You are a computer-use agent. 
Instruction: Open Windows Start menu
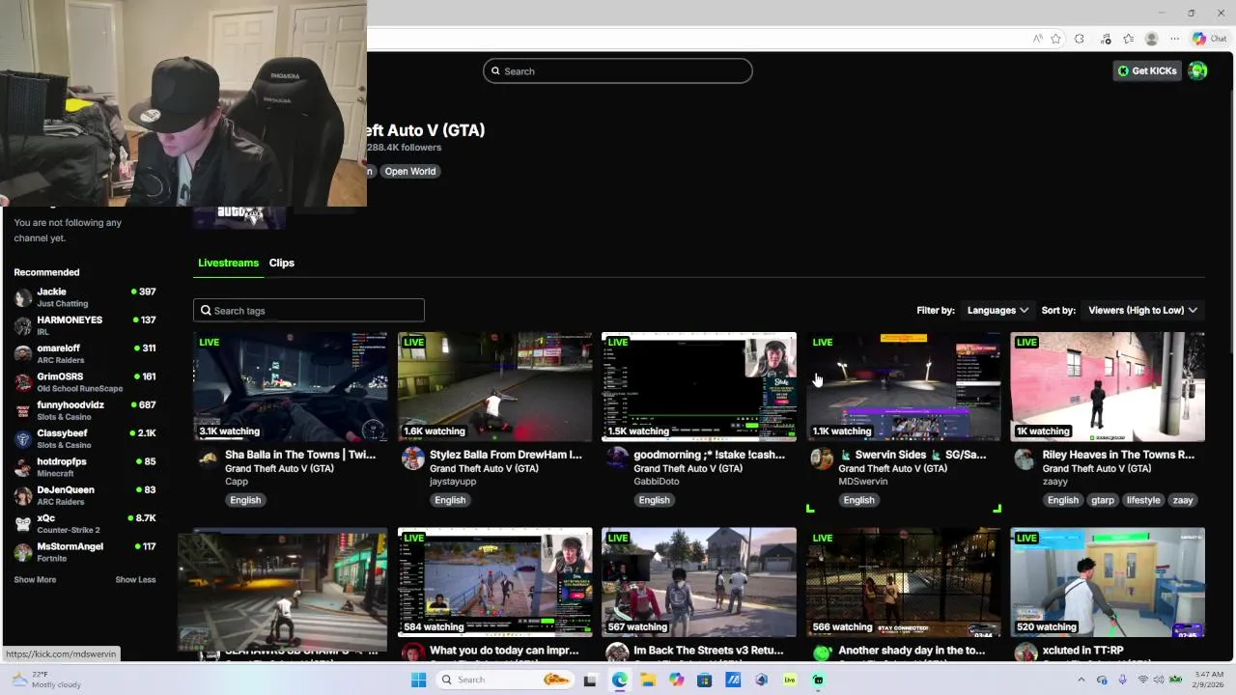pyautogui.click(x=418, y=680)
